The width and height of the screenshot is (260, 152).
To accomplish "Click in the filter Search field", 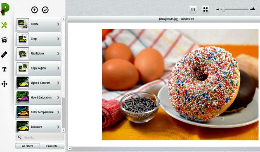I will (x=40, y=137).
